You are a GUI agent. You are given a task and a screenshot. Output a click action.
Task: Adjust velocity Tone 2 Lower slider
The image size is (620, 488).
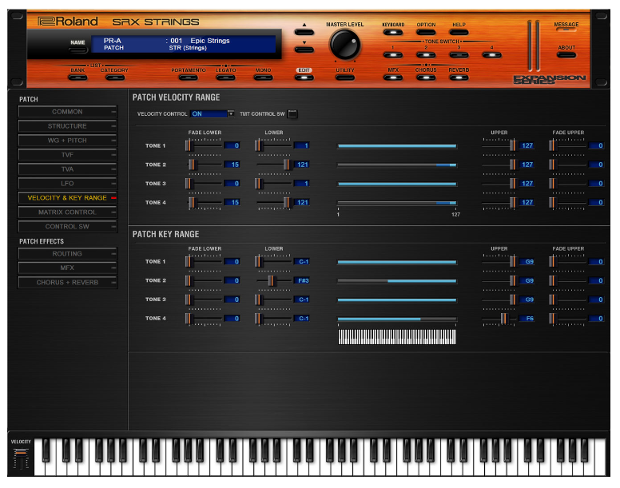pos(287,165)
